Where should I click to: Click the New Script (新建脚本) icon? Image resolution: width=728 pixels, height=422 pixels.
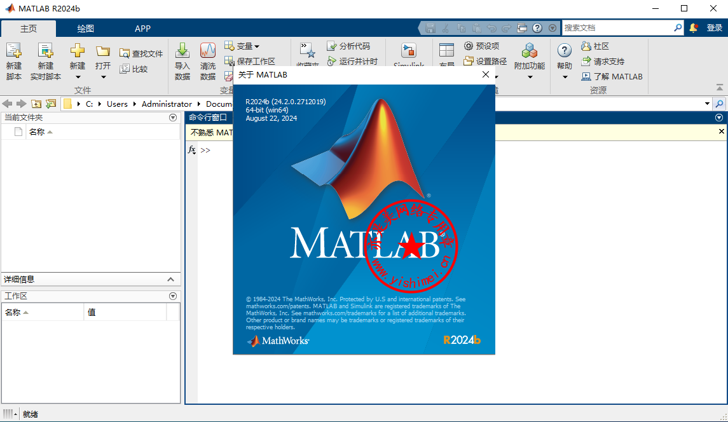tap(13, 51)
